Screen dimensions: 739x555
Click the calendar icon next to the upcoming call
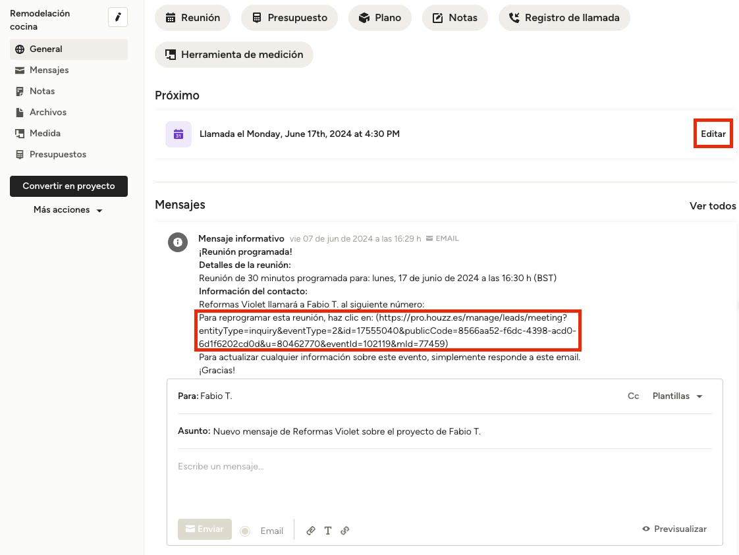[178, 134]
